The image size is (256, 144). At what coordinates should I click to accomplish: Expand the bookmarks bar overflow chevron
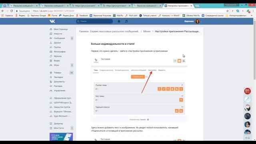252,16
